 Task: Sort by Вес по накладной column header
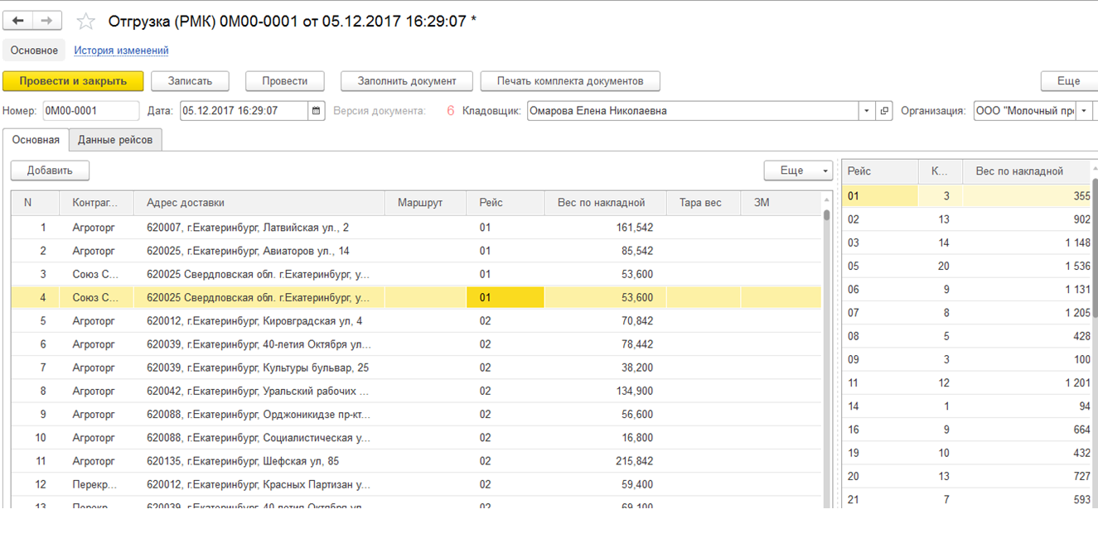[601, 203]
